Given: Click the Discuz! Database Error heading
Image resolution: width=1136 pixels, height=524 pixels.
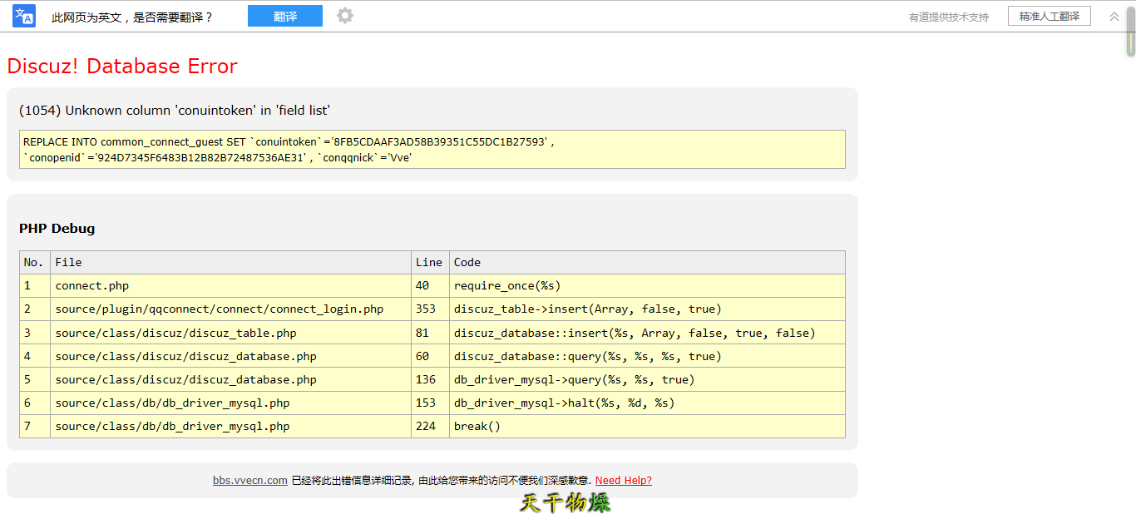Looking at the screenshot, I should pos(122,67).
